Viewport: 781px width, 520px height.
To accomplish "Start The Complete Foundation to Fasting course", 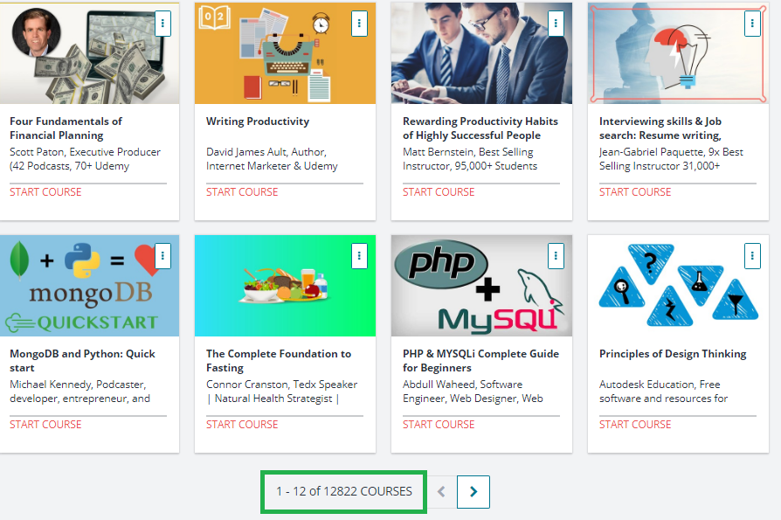I will 242,424.
